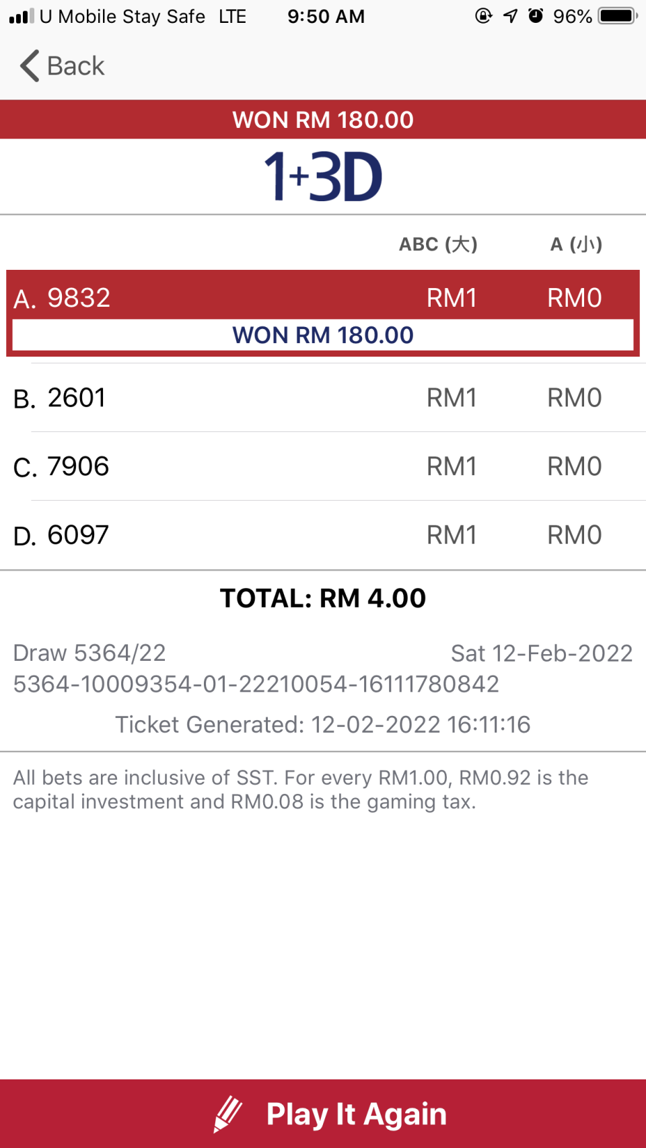Tap the Back chevron arrow

click(30, 66)
